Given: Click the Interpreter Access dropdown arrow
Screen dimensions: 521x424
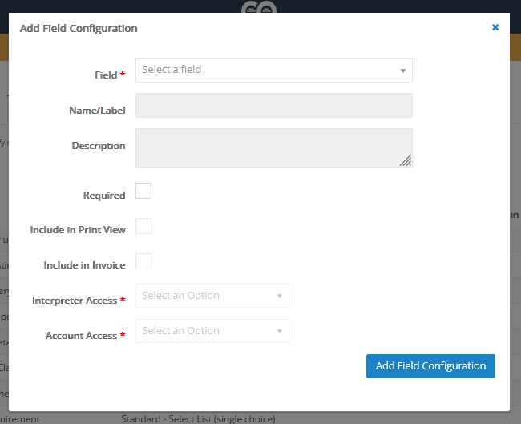Looking at the screenshot, I should (280, 297).
